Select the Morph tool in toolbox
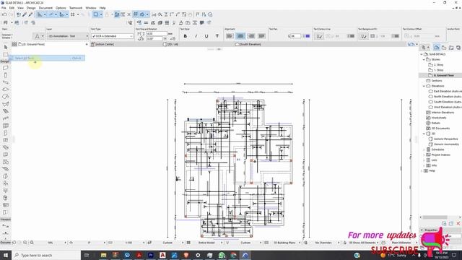The image size is (462, 260). (x=5, y=176)
